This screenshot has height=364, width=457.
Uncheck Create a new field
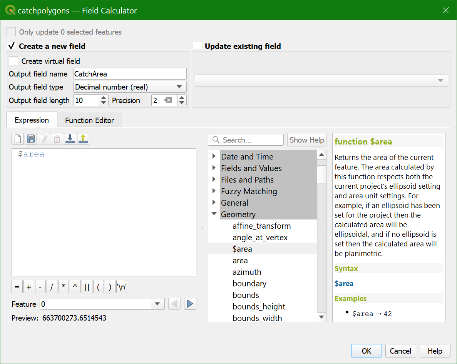click(x=12, y=46)
